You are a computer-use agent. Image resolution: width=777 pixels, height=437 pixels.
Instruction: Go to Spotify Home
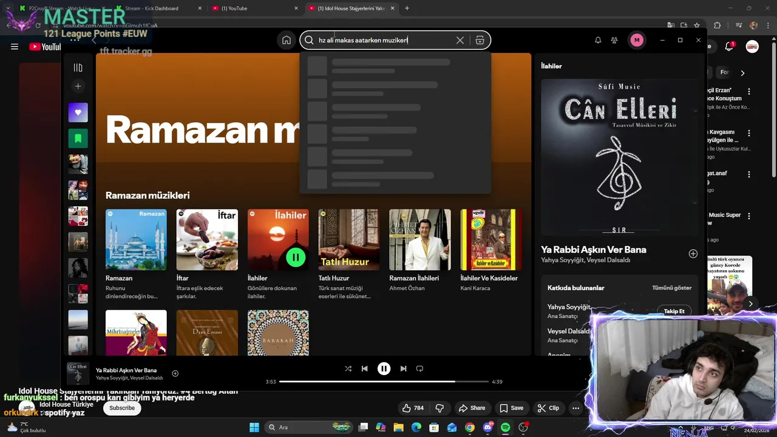[287, 40]
